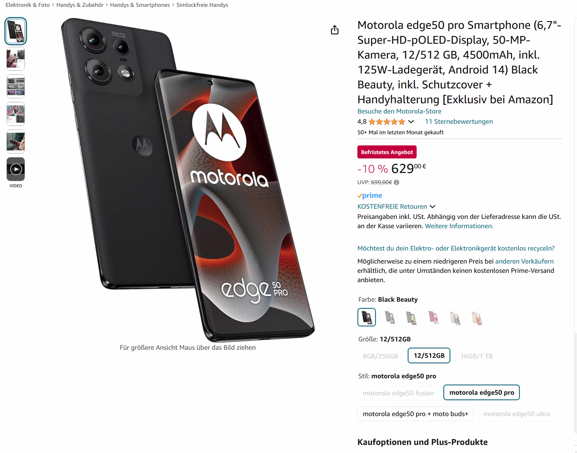Choose motorola edge50 fusion style
This screenshot has width=577, height=453.
point(398,393)
